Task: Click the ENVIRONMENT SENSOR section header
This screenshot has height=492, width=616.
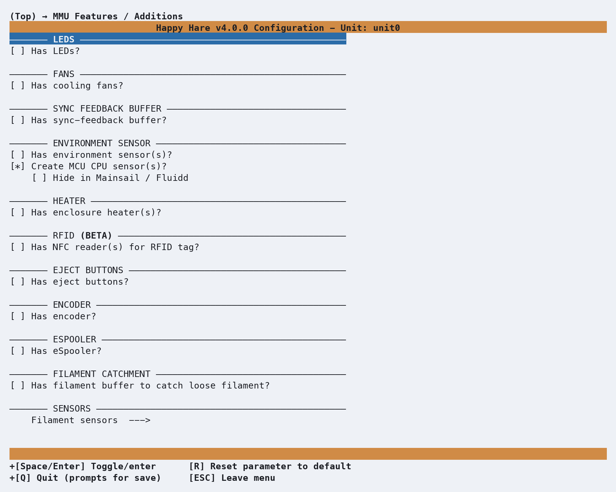Action: pos(178,144)
